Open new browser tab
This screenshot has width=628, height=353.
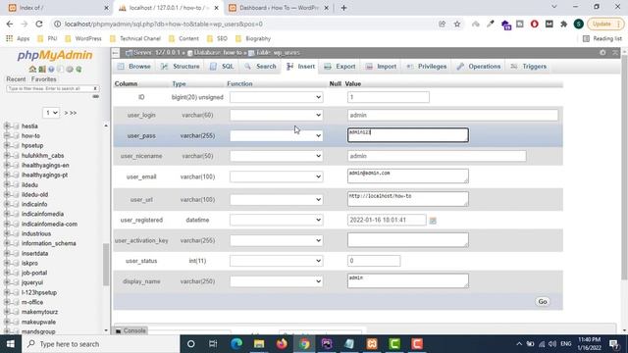coord(343,8)
